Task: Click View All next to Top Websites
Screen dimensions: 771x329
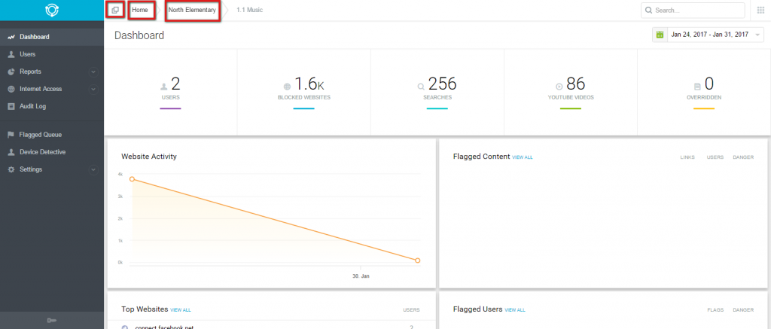Action: tap(181, 310)
